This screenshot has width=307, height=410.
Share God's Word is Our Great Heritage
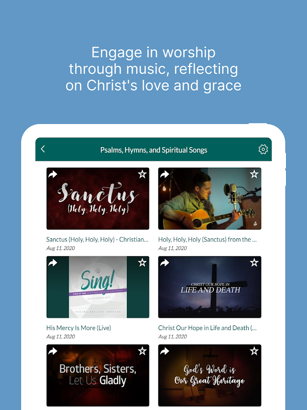coord(164,351)
